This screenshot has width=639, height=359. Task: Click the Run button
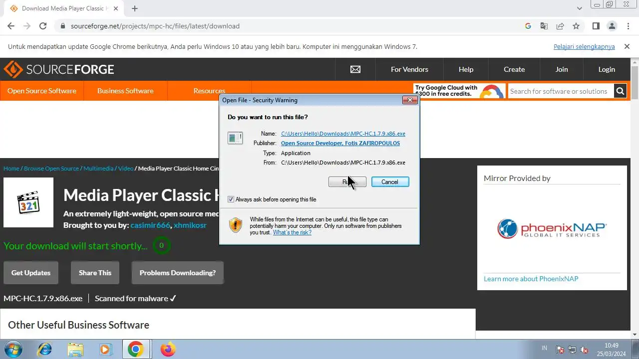(x=347, y=182)
